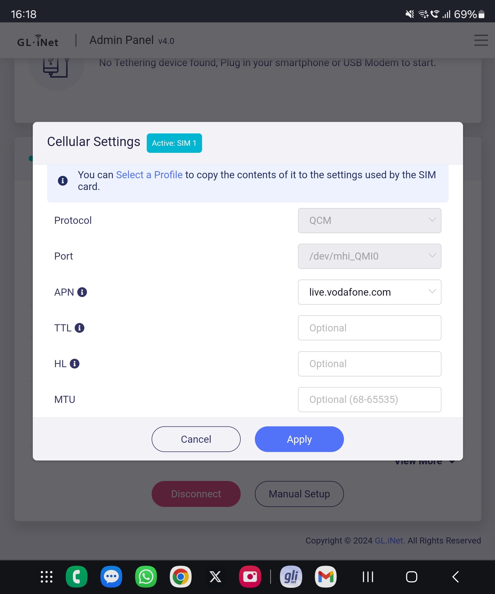The width and height of the screenshot is (495, 594).
Task: Open the hamburger menu in Admin Panel
Action: 481,40
